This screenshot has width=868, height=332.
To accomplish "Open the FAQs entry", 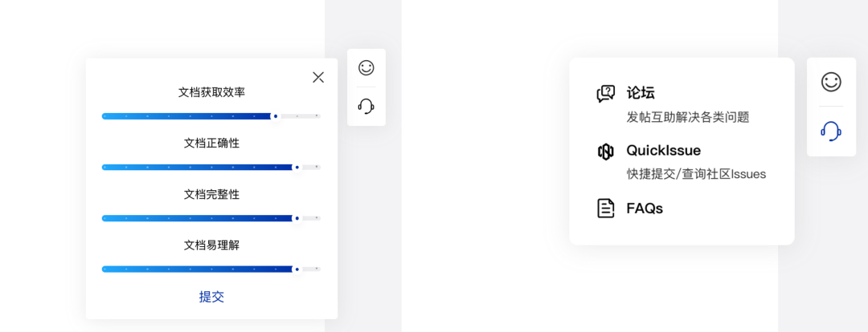I will click(x=645, y=209).
